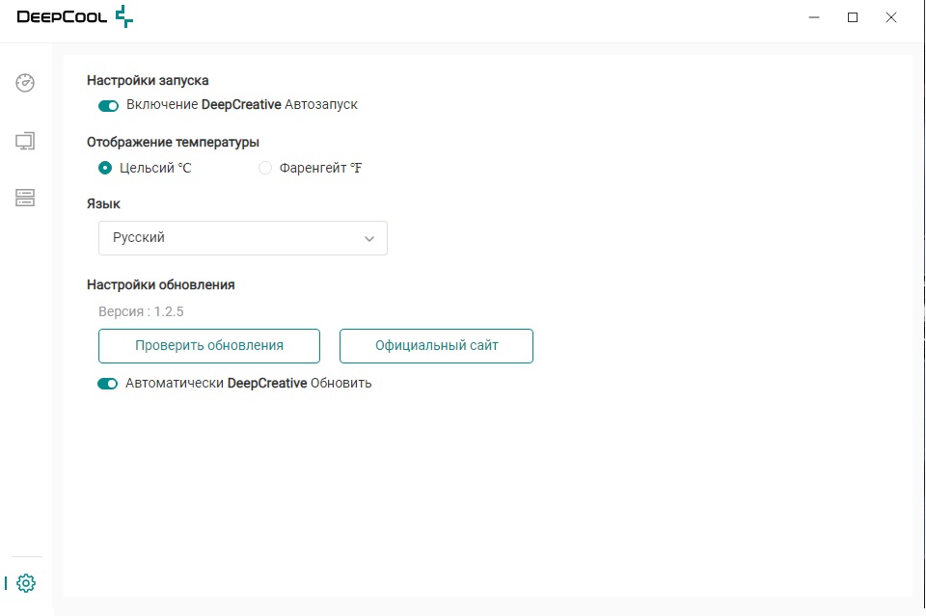The width and height of the screenshot is (926, 616).
Task: Toggle DeepCreative autostart switch
Action: tap(108, 106)
